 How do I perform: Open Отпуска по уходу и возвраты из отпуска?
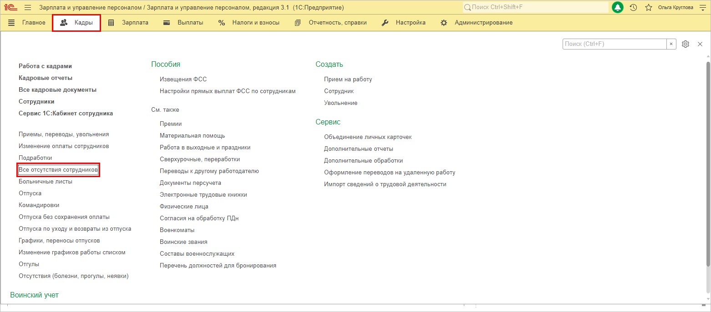point(75,229)
